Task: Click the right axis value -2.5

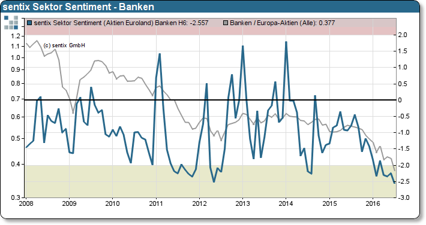Action: coord(404,181)
